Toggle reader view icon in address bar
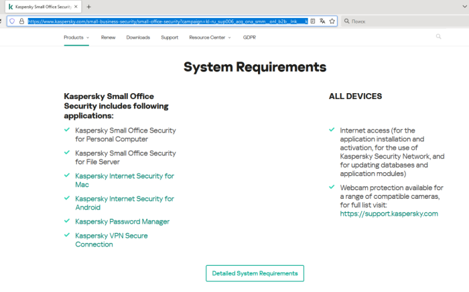 click(313, 21)
